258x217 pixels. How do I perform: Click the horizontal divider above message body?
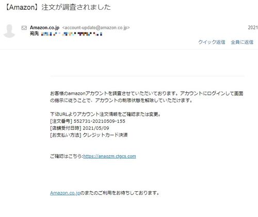click(147, 76)
